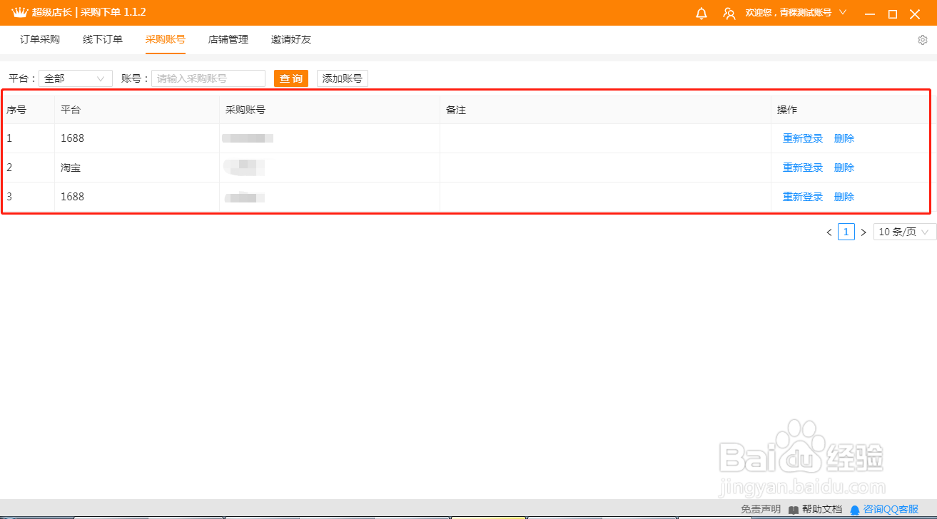Click 重新登录 for the 淘宝 row
Image resolution: width=937 pixels, height=519 pixels.
click(803, 168)
